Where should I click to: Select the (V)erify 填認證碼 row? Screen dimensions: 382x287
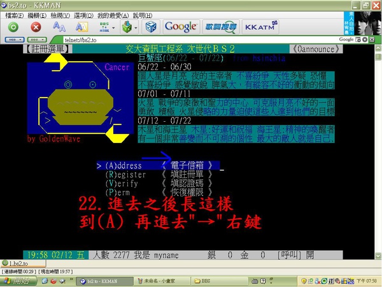pyautogui.click(x=158, y=183)
